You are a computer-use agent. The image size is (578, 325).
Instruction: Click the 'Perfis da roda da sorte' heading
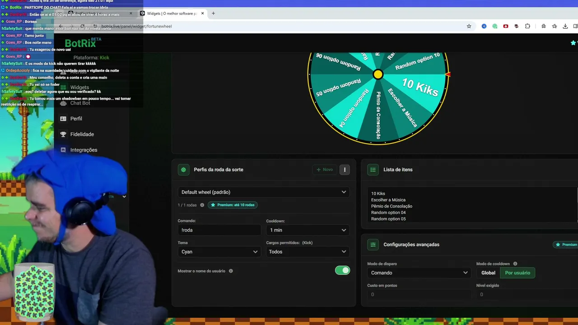(219, 170)
